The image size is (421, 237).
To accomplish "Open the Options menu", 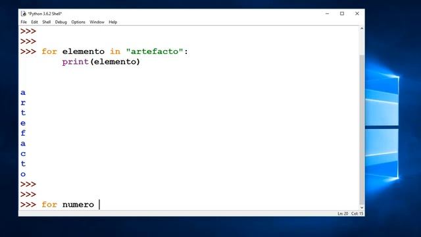I will (x=78, y=22).
